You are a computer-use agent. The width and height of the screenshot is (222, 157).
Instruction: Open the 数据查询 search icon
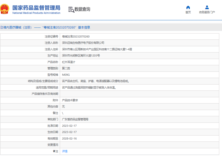click(x=71, y=9)
